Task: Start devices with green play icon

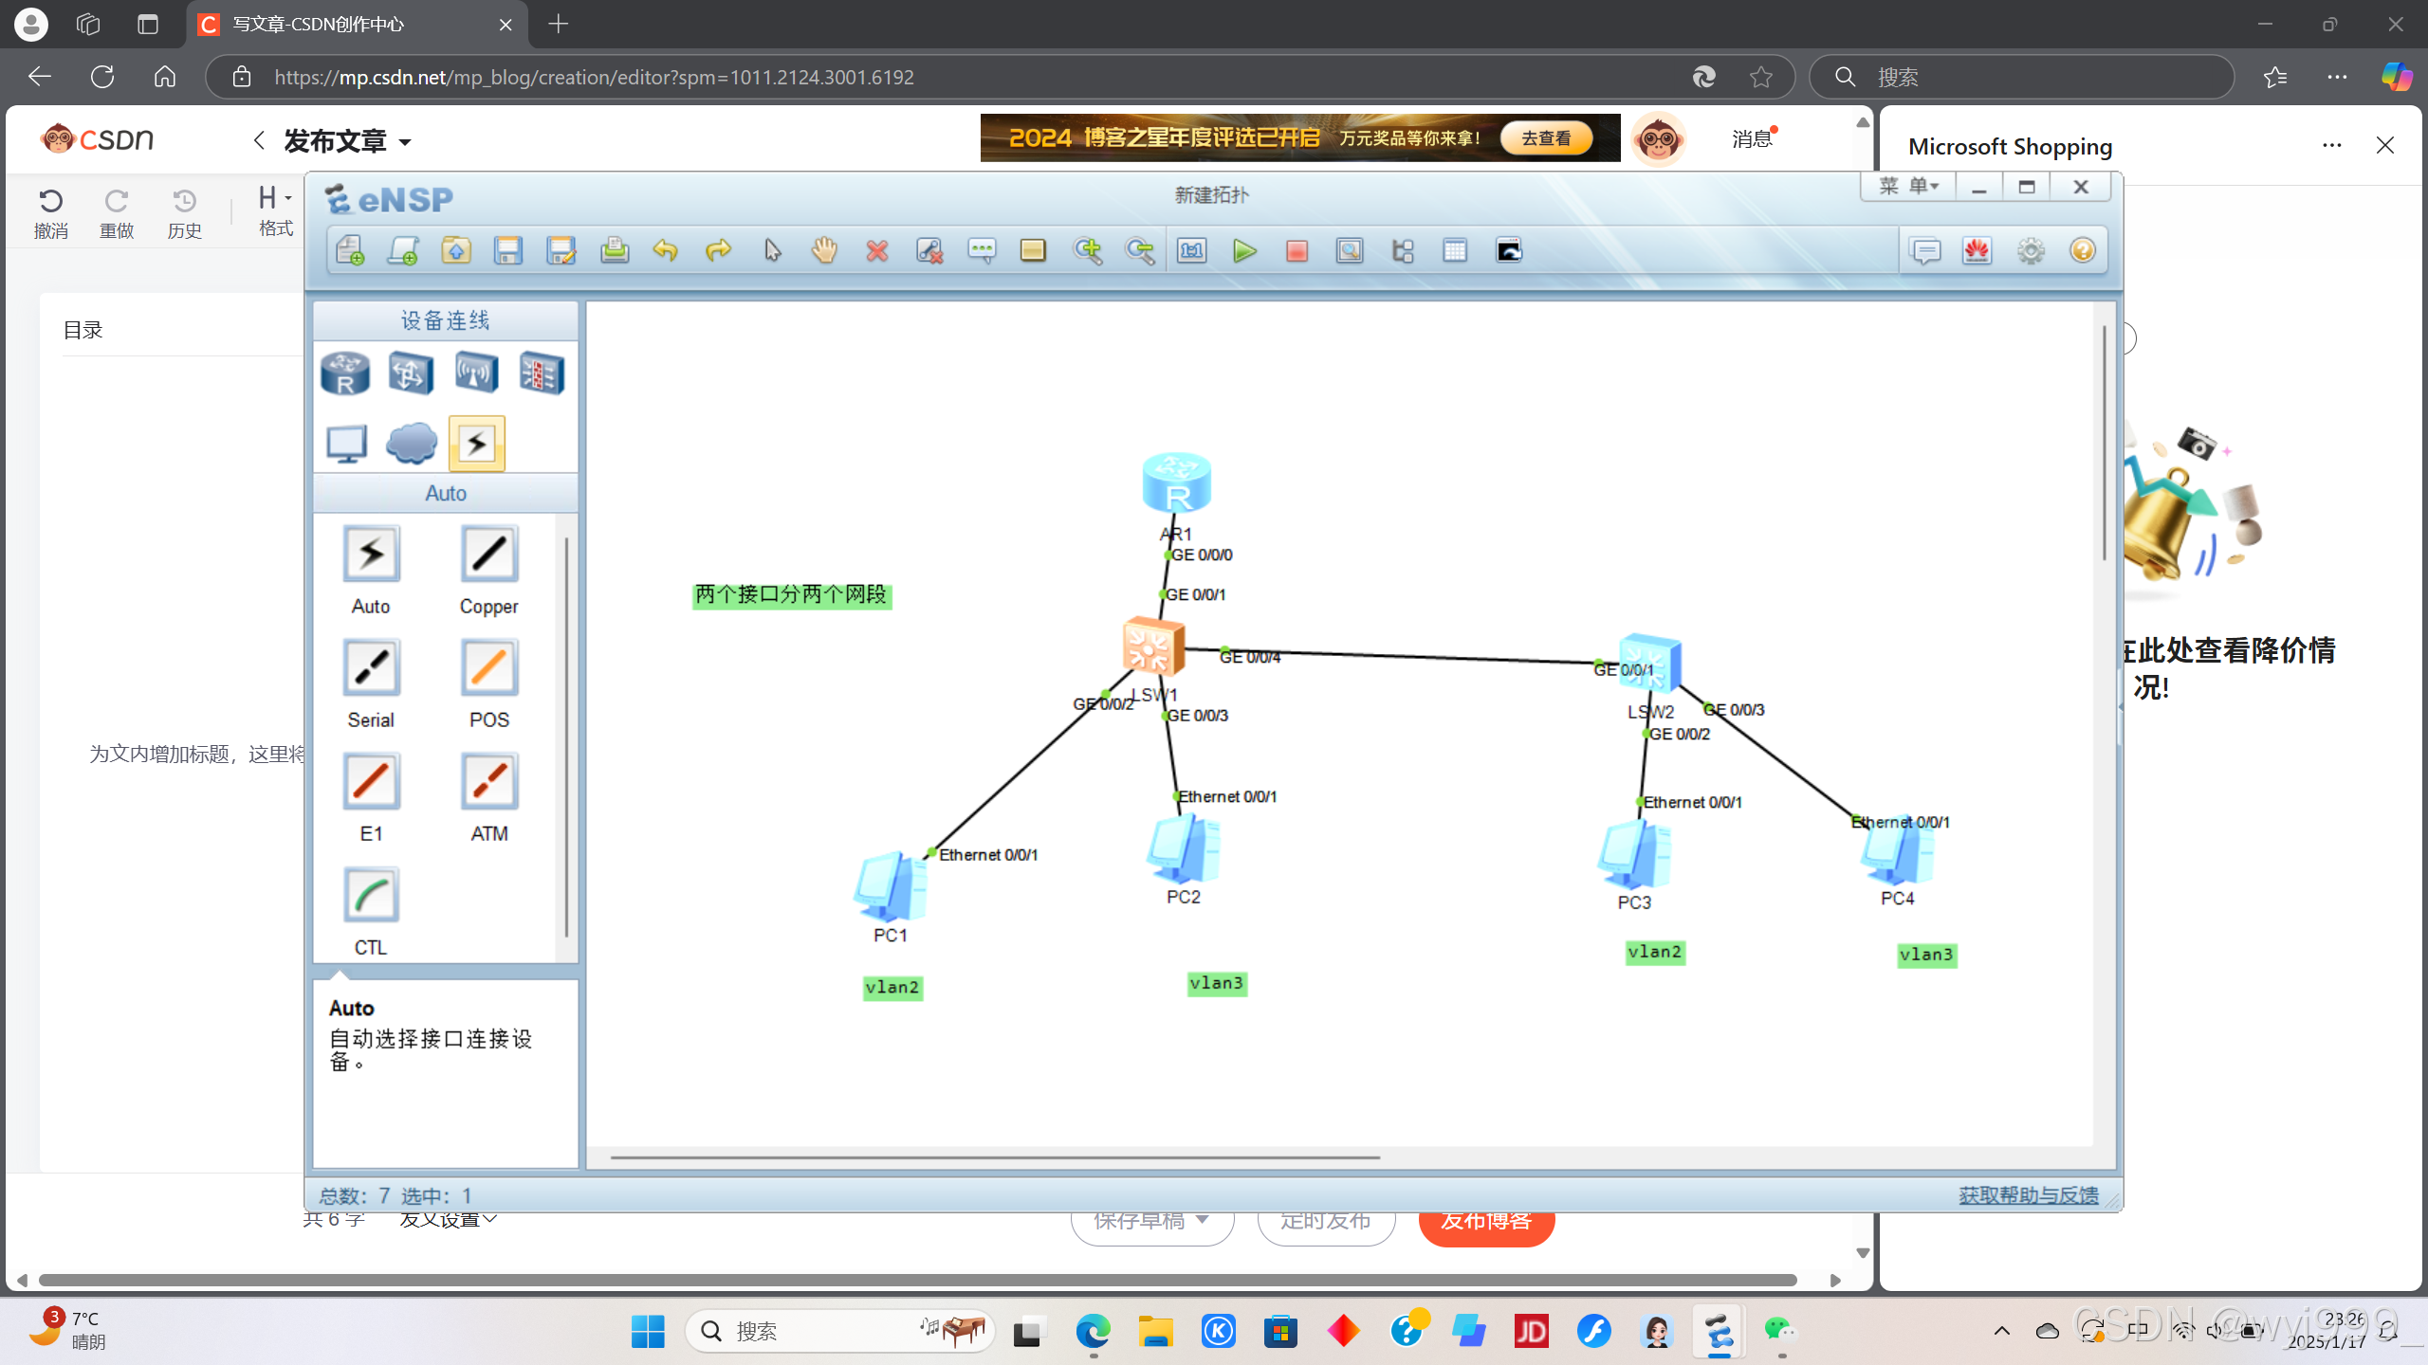Action: coord(1244,251)
